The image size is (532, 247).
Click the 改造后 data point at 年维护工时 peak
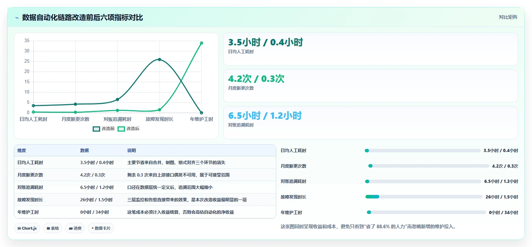click(201, 43)
